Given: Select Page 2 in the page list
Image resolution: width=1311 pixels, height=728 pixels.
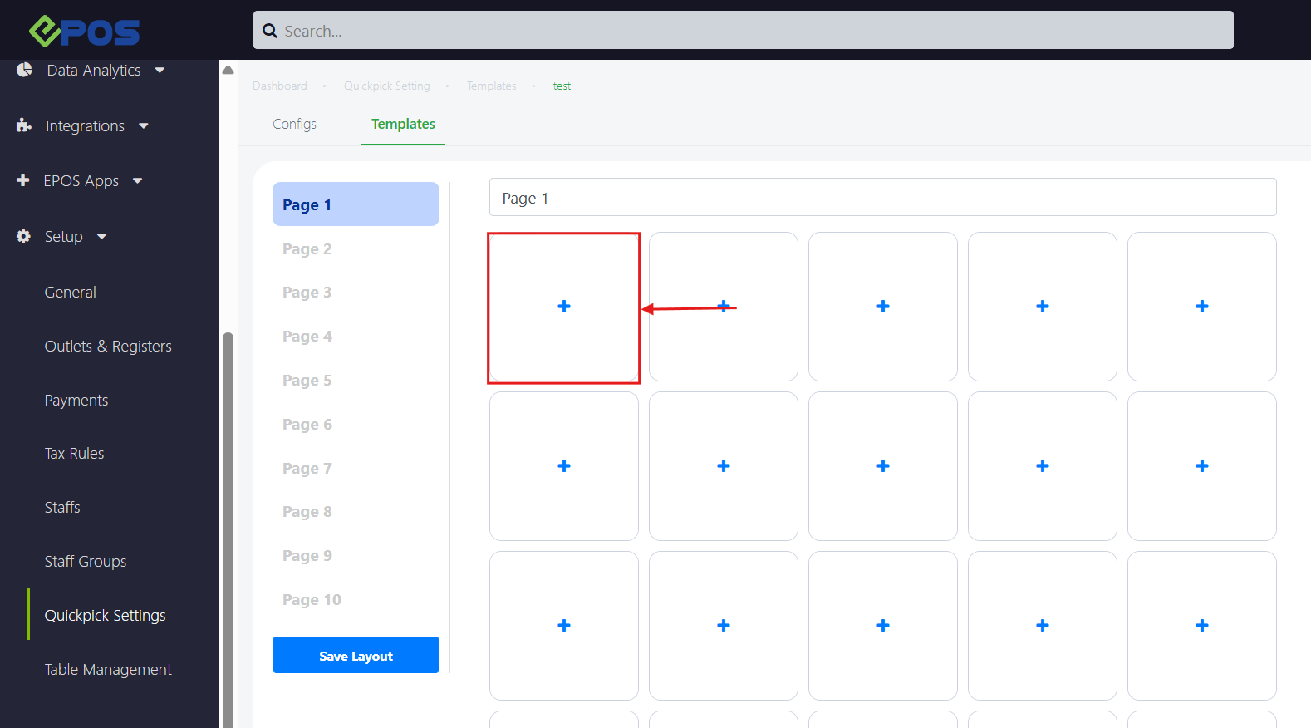Looking at the screenshot, I should tap(307, 249).
